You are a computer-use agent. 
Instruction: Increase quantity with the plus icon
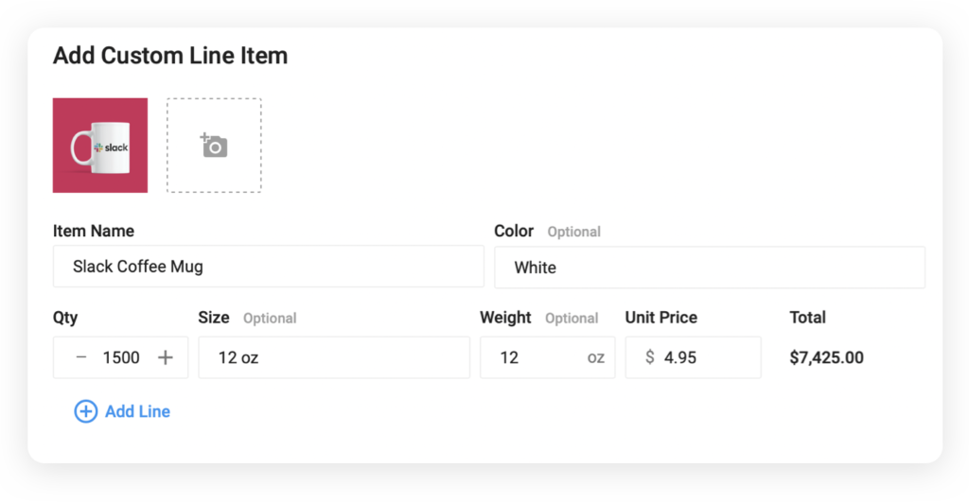coord(165,357)
